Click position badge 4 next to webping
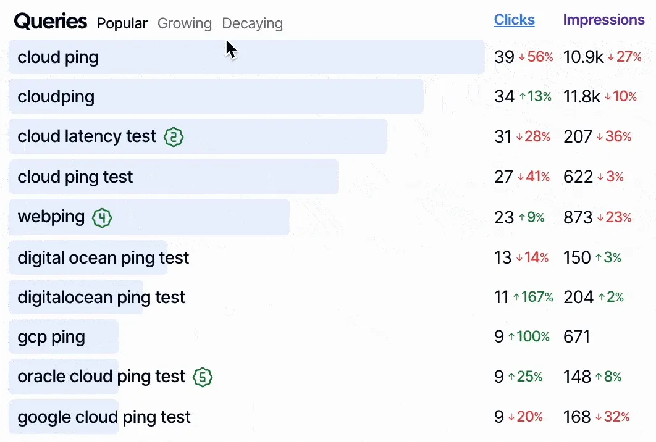This screenshot has height=442, width=656. point(102,217)
